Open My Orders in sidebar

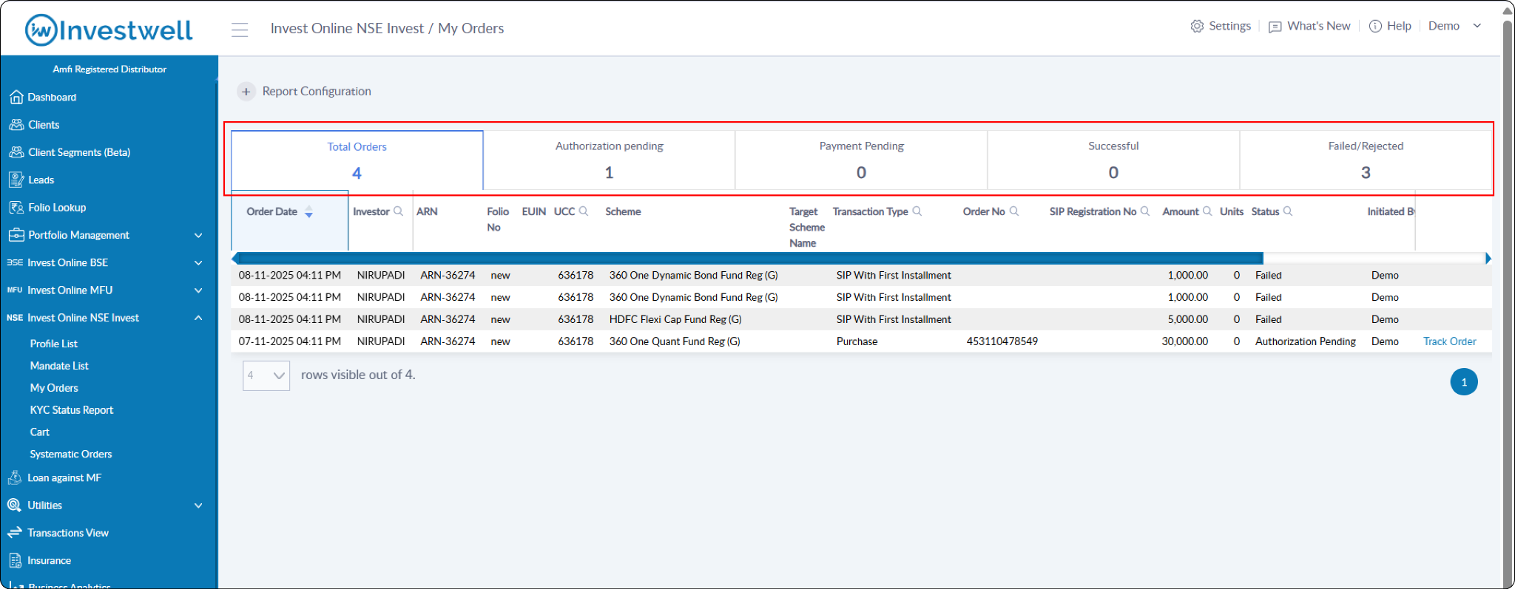[54, 388]
